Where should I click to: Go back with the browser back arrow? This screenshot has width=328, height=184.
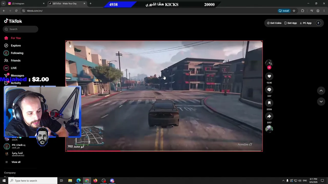[x=4, y=11]
